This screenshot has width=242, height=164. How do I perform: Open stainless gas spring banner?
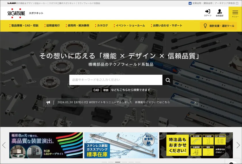[121, 145]
